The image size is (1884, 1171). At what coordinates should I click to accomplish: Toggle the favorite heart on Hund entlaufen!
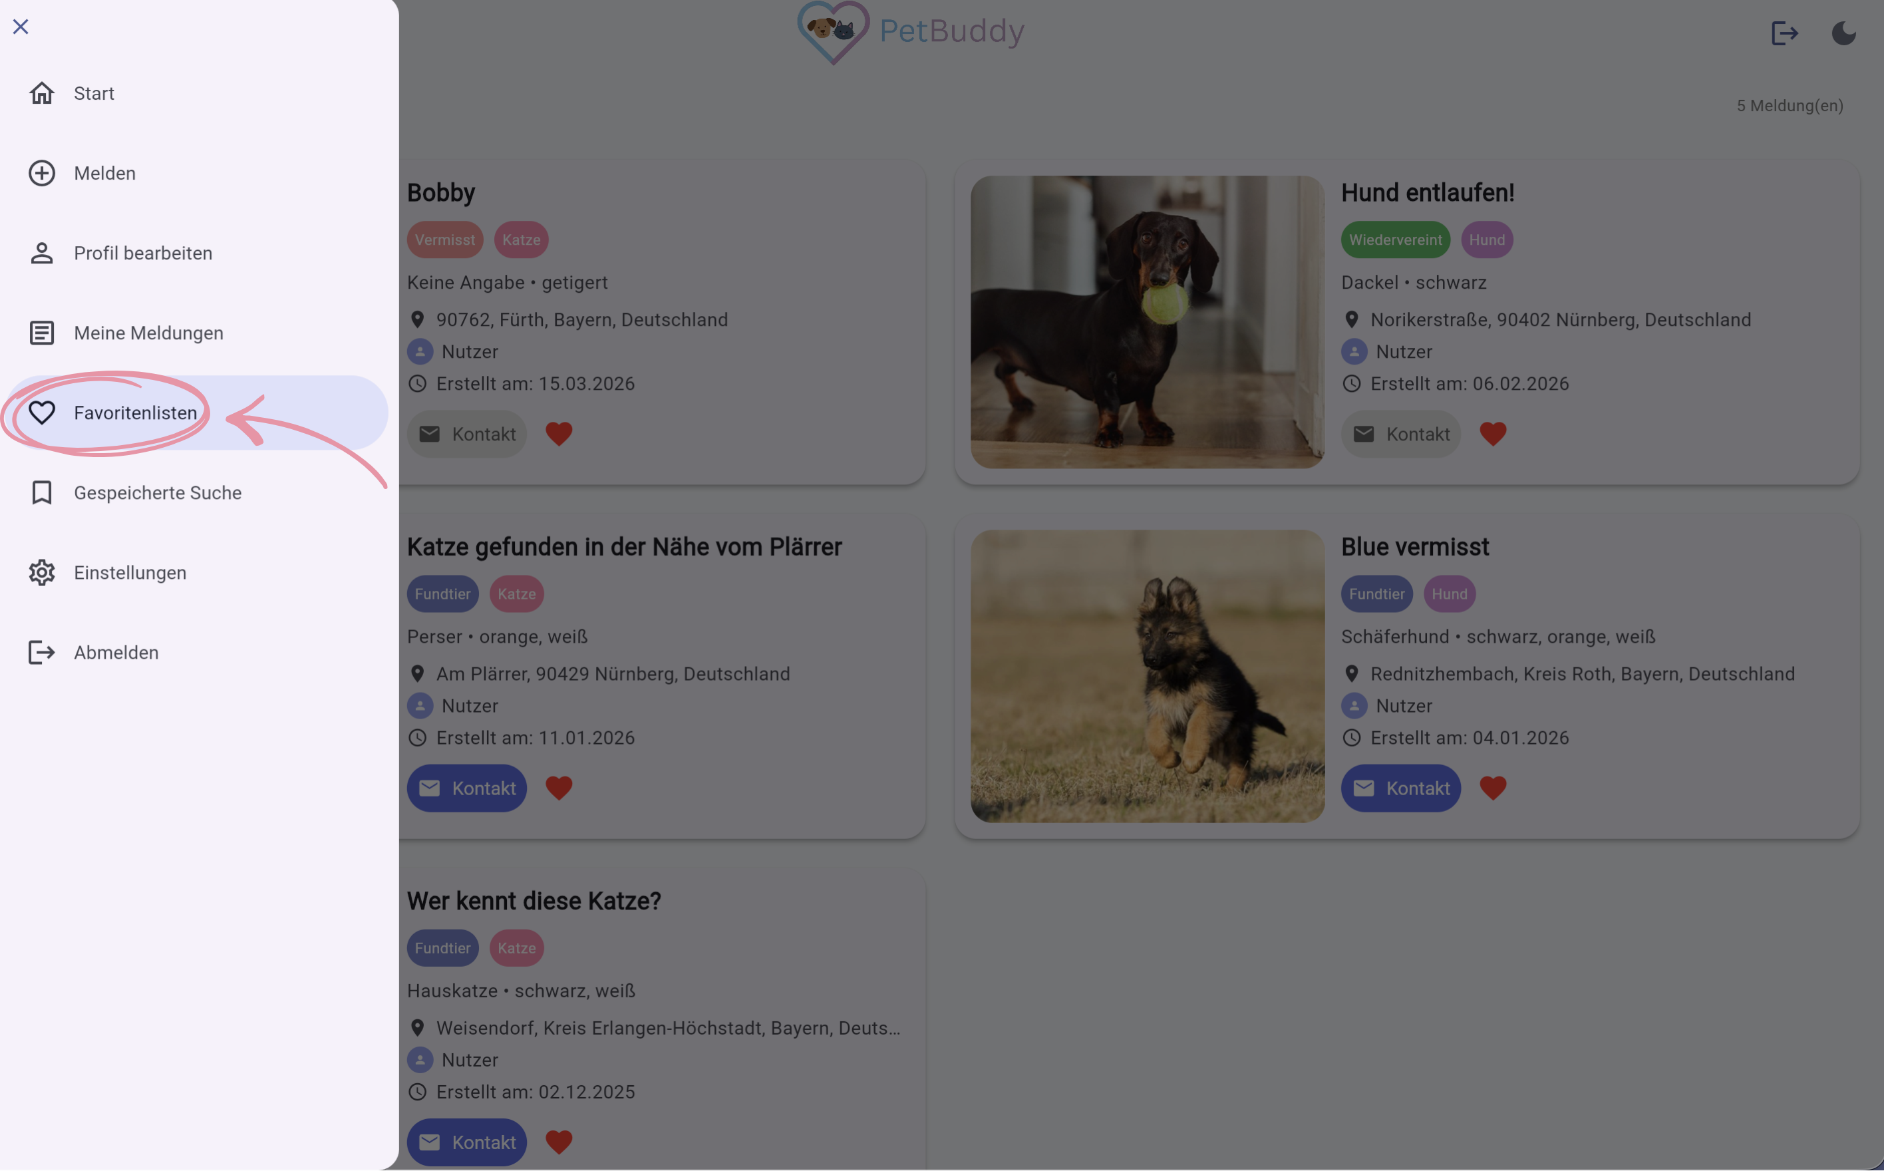click(x=1493, y=434)
